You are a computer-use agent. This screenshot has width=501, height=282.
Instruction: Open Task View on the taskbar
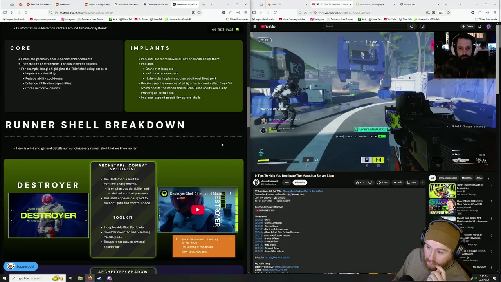[x=70, y=278]
